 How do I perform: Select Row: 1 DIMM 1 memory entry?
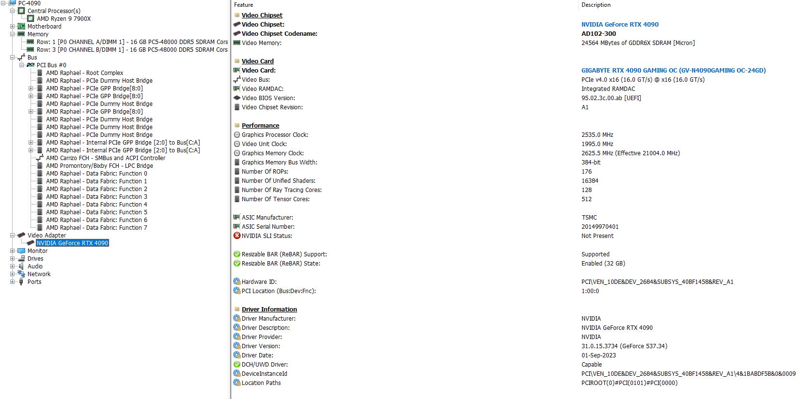132,42
